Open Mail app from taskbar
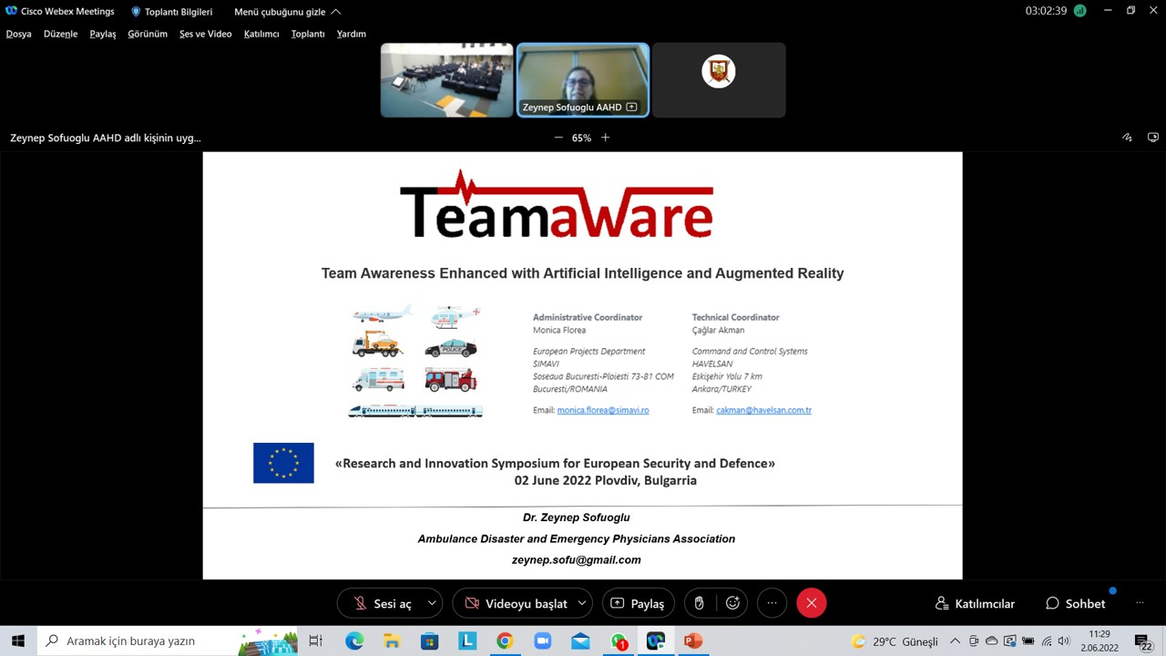Image resolution: width=1166 pixels, height=656 pixels. pyautogui.click(x=580, y=641)
